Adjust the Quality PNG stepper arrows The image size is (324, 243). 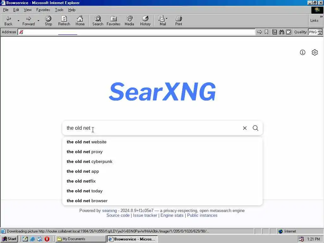click(320, 32)
